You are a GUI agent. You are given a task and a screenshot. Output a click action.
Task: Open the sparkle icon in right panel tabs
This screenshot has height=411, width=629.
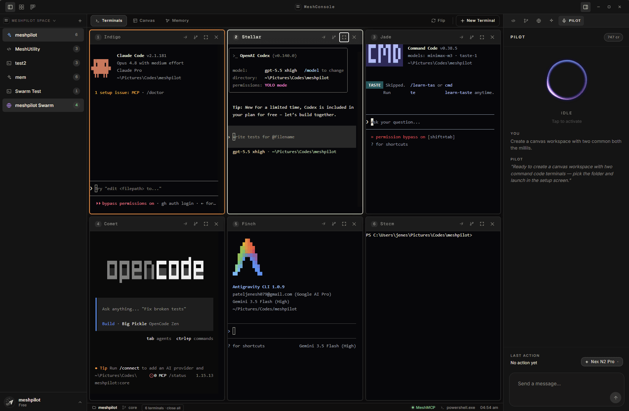[551, 21]
